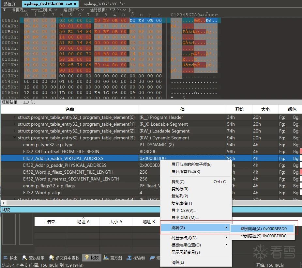Click the template results left scroll arrow
302x268 pixels.
pyautogui.click(x=4, y=203)
